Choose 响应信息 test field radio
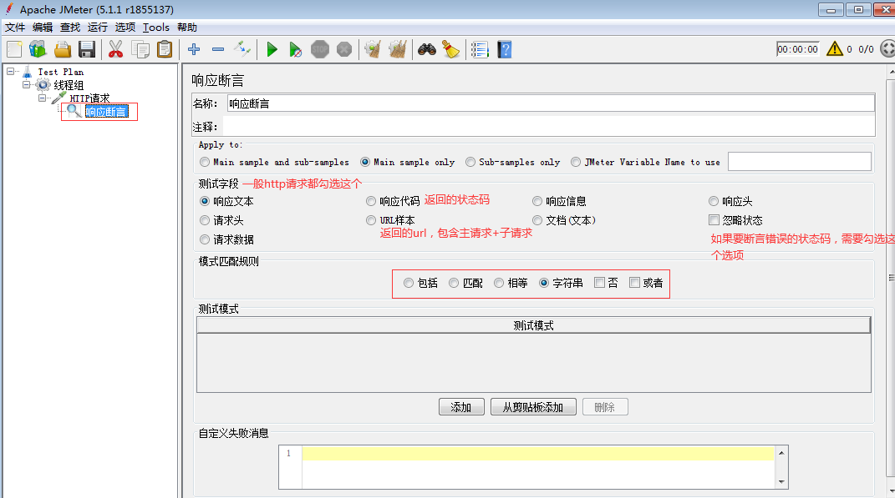Viewport: 895px width, 498px height. [x=537, y=201]
